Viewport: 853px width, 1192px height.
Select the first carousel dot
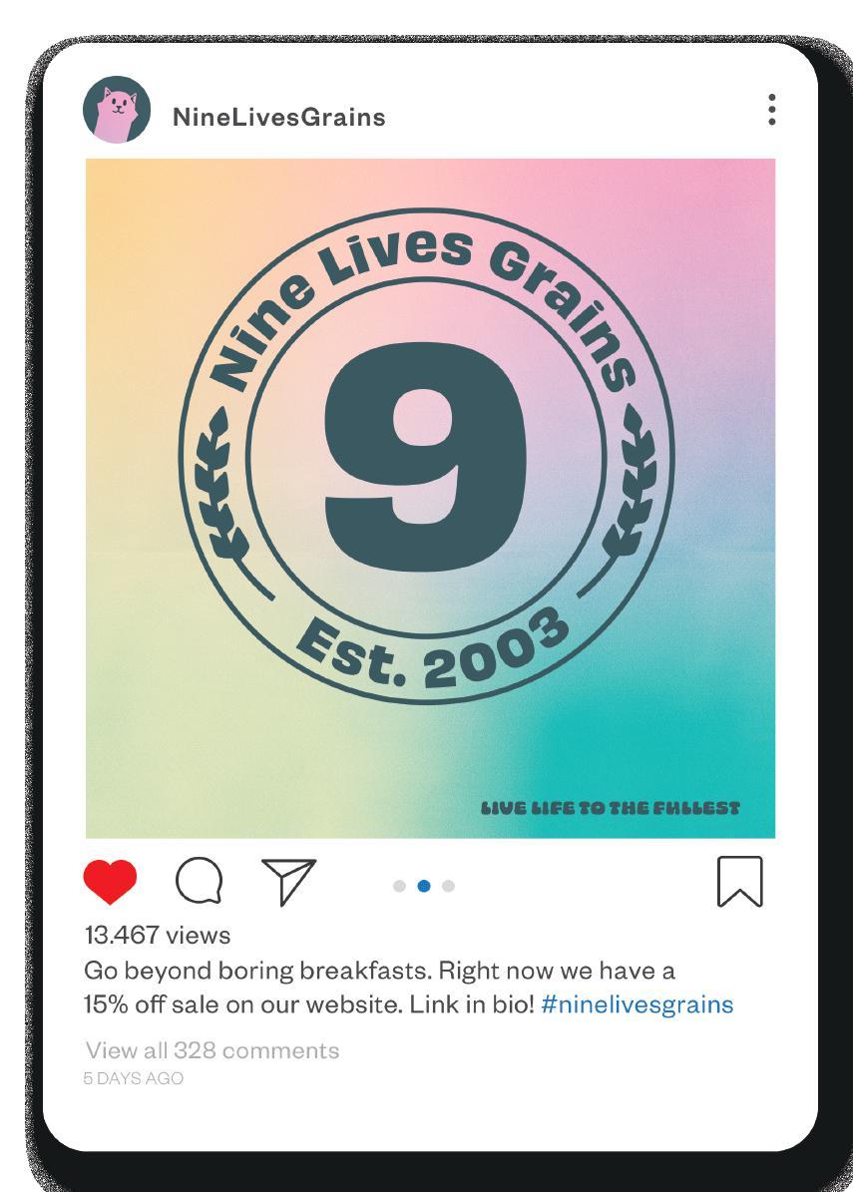click(x=399, y=886)
